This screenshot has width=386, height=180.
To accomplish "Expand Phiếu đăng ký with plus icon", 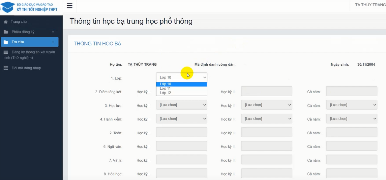I will [53, 32].
